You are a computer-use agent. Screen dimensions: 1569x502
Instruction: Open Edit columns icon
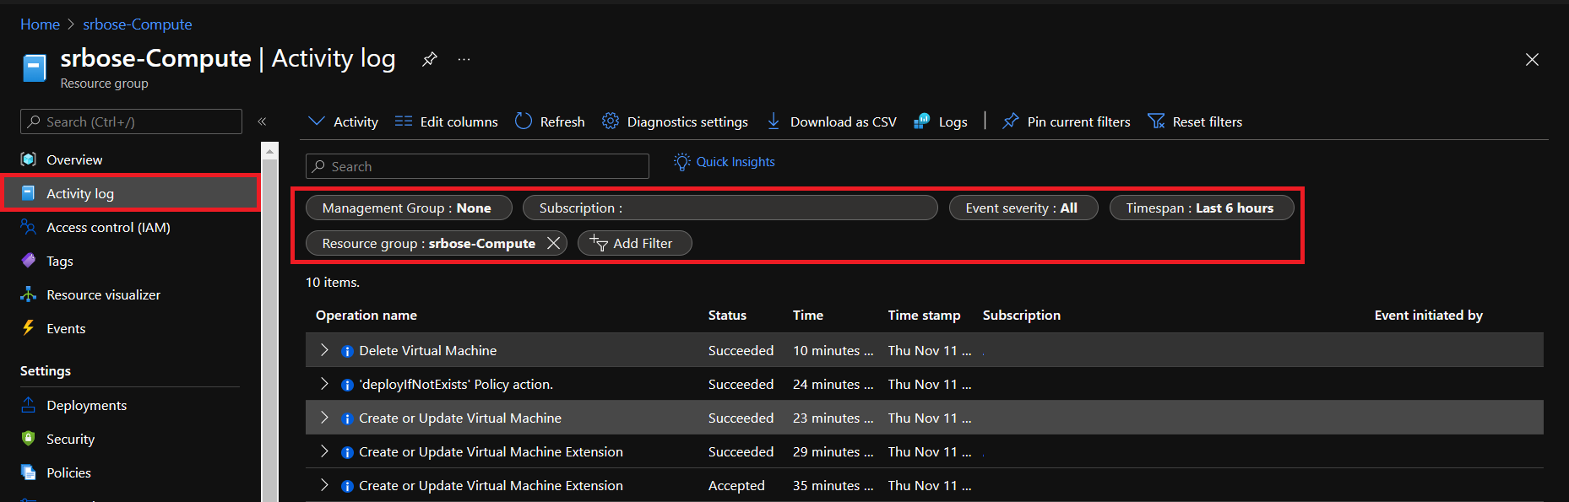tap(404, 121)
